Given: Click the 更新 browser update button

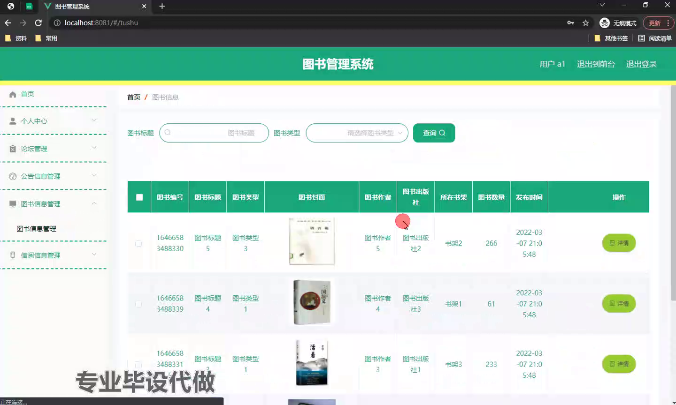Looking at the screenshot, I should [654, 23].
